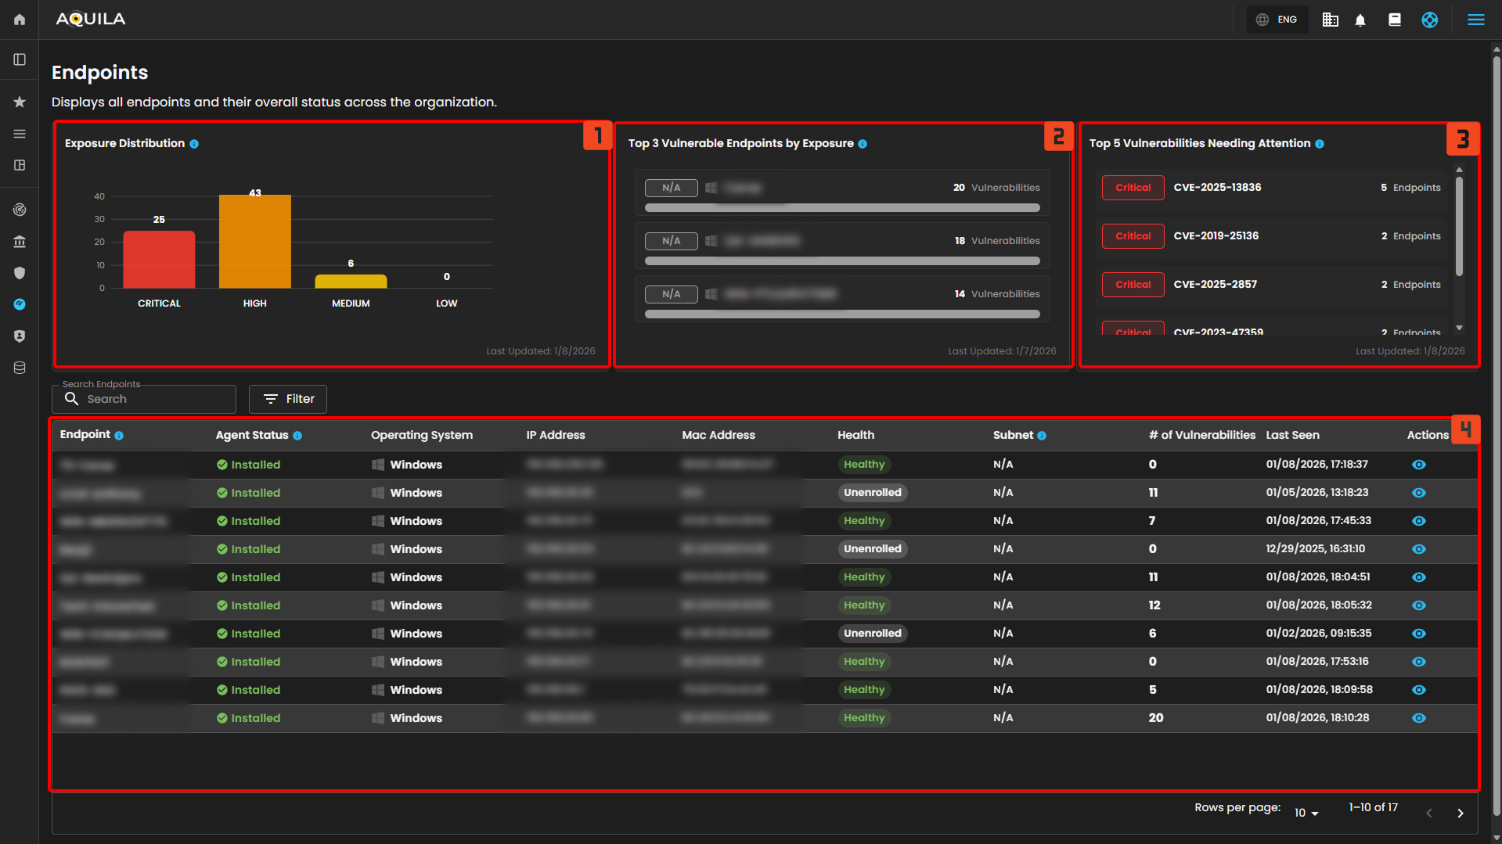This screenshot has height=844, width=1502.
Task: Click the database icon in the sidebar
Action: [20, 368]
